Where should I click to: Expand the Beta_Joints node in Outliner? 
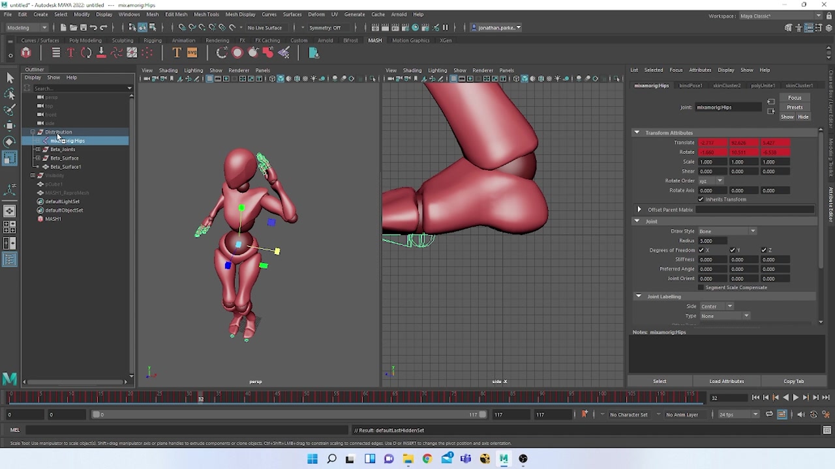(38, 149)
